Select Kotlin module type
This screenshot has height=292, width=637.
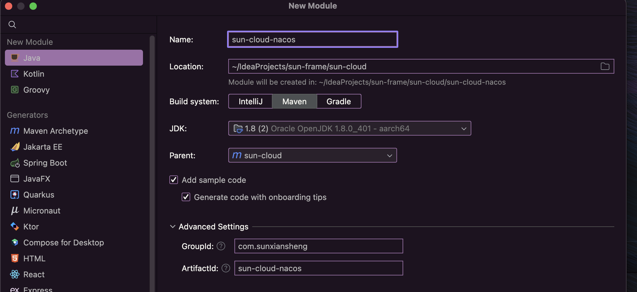point(74,74)
